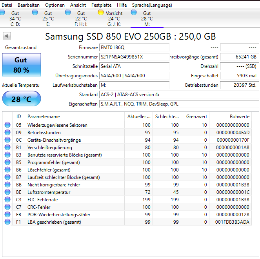Screen dimensions: 260x259
Task: Click the Schlechte... column header
Action: tap(167, 117)
